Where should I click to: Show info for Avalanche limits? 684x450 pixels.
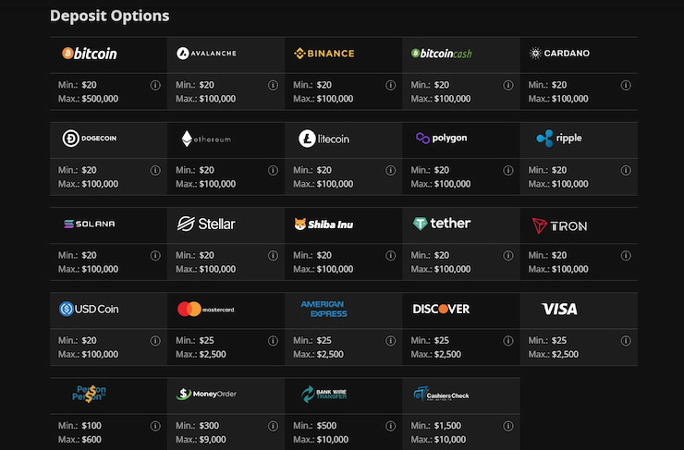click(273, 85)
